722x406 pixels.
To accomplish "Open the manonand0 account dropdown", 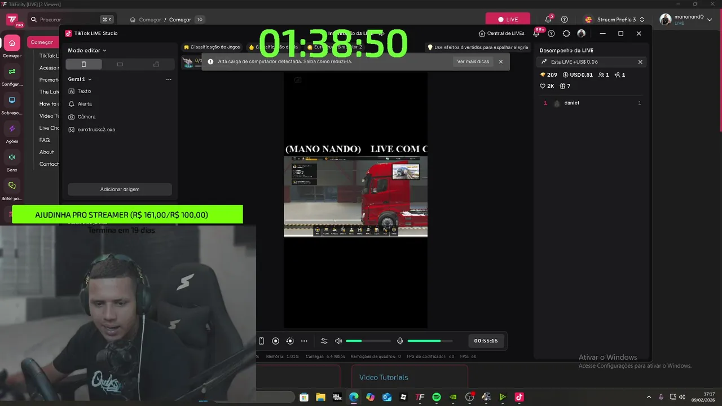I will click(x=685, y=20).
